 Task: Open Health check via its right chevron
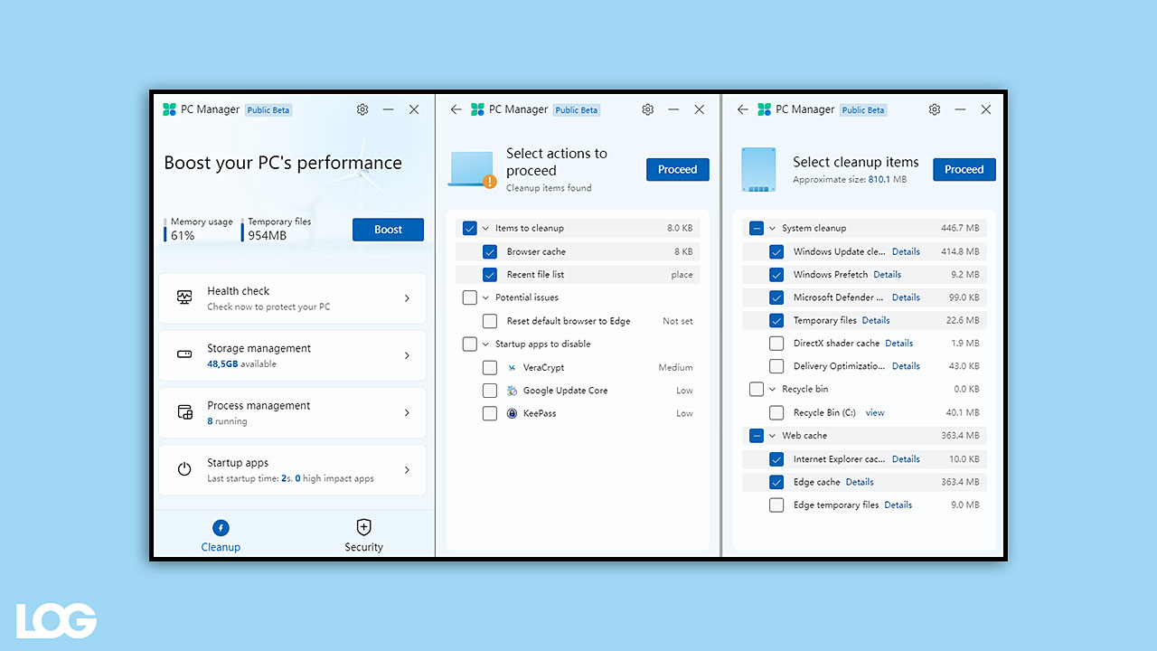coord(407,298)
